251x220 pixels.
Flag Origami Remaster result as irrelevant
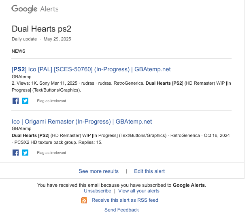point(51,153)
